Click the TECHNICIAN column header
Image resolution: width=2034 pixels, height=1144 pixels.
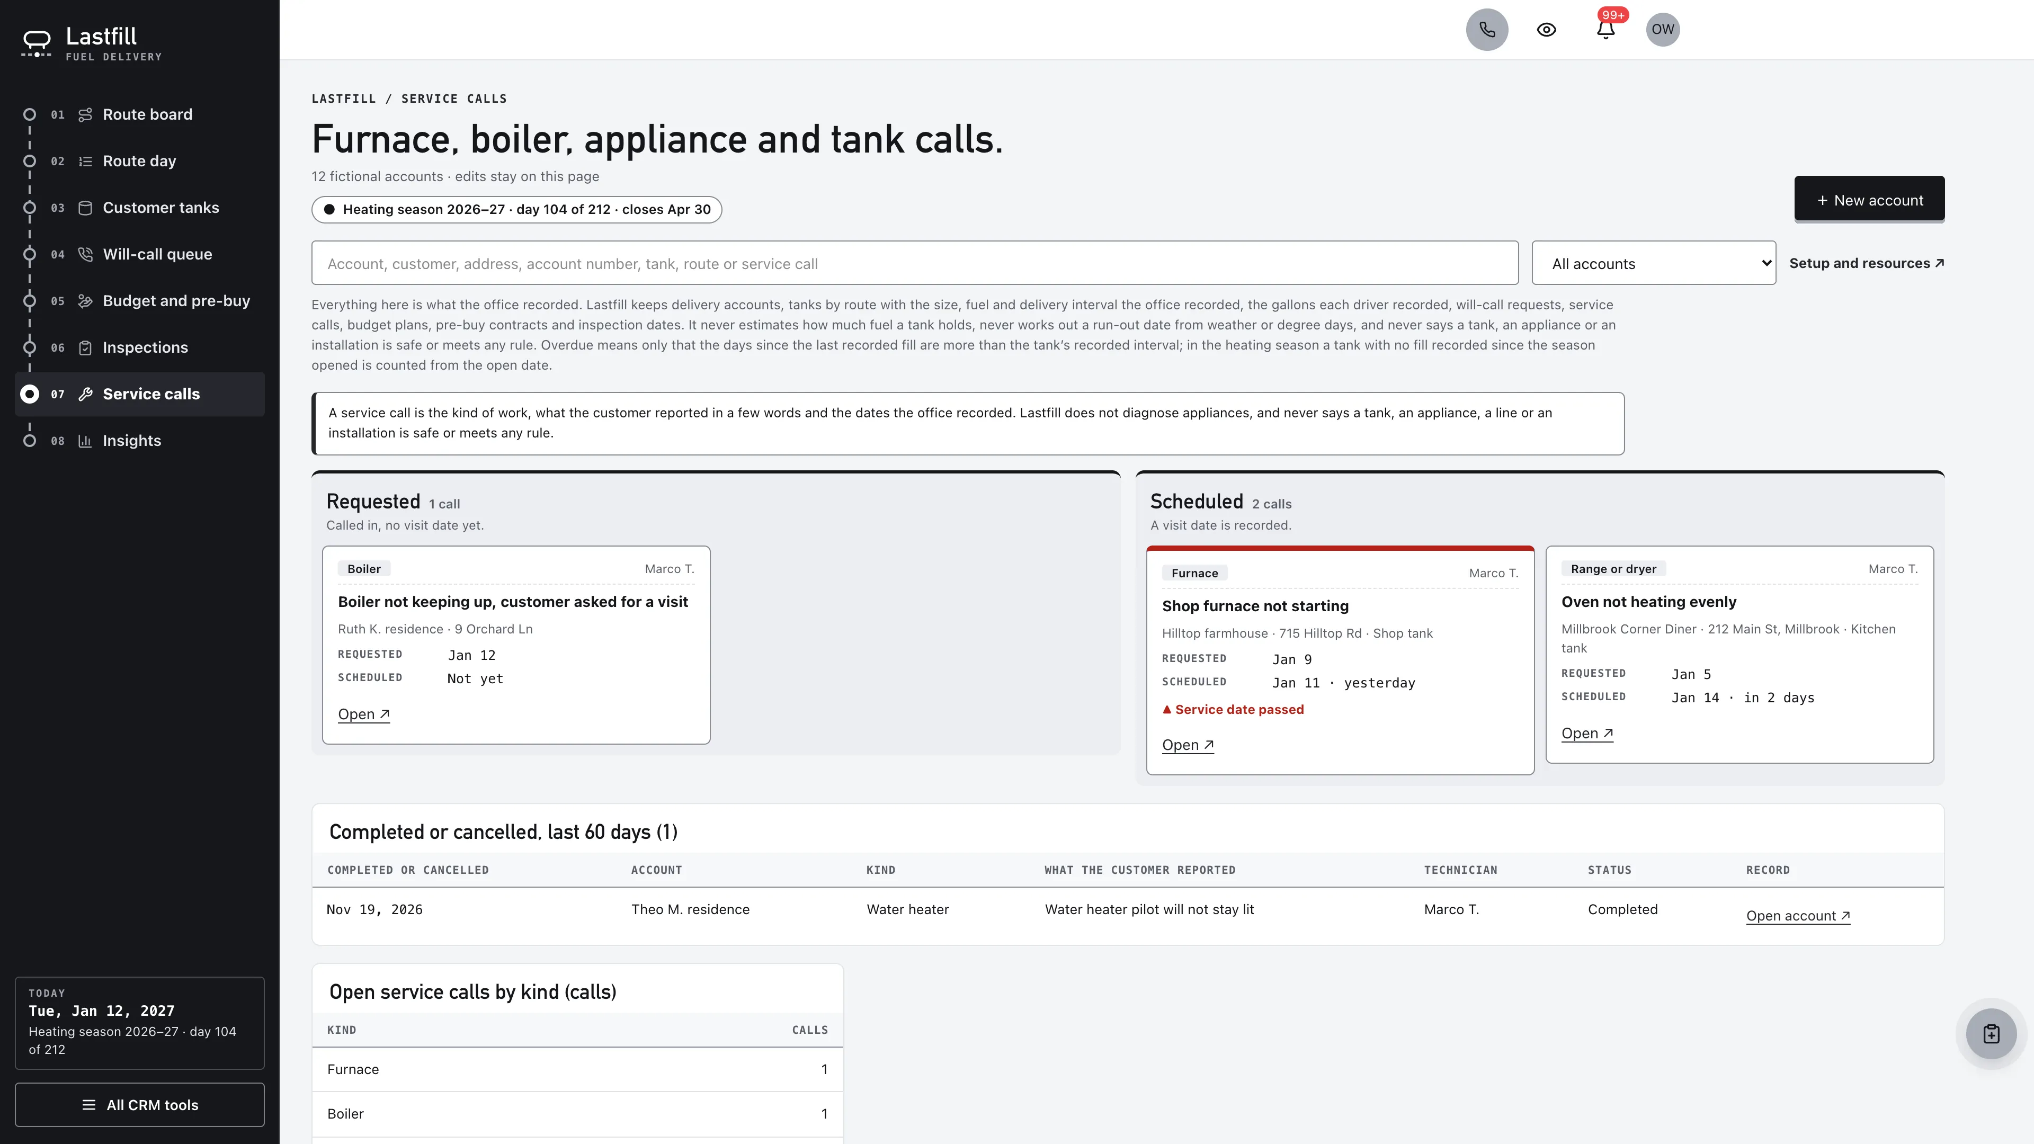click(1460, 870)
